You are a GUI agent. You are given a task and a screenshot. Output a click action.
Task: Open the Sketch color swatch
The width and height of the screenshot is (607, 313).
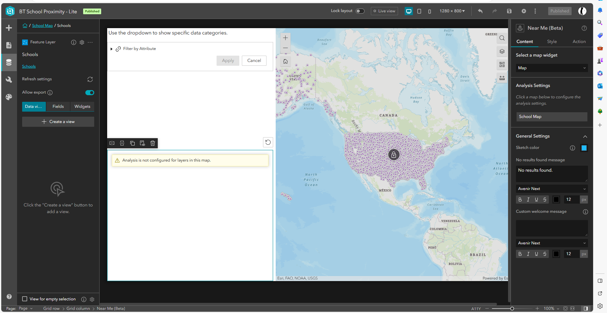584,148
